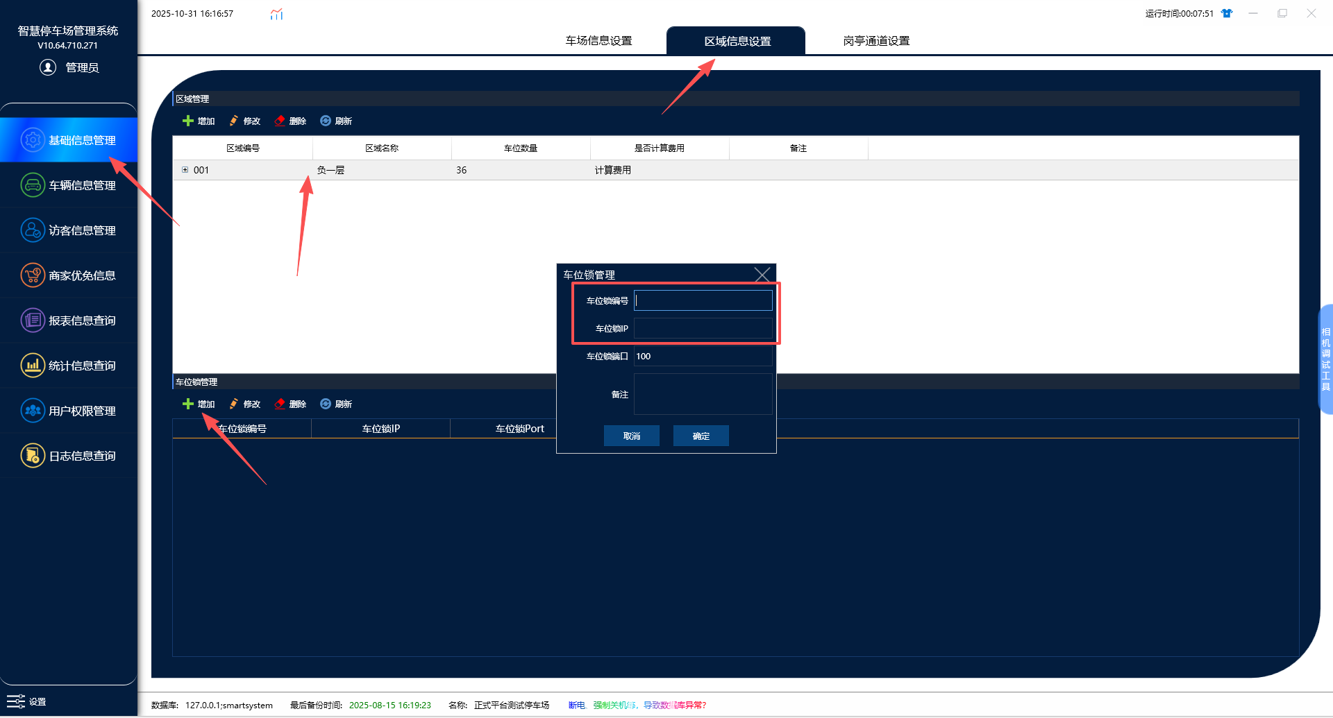The image size is (1333, 718).
Task: Open 设置 at the sidebar bottom
Action: 26,701
